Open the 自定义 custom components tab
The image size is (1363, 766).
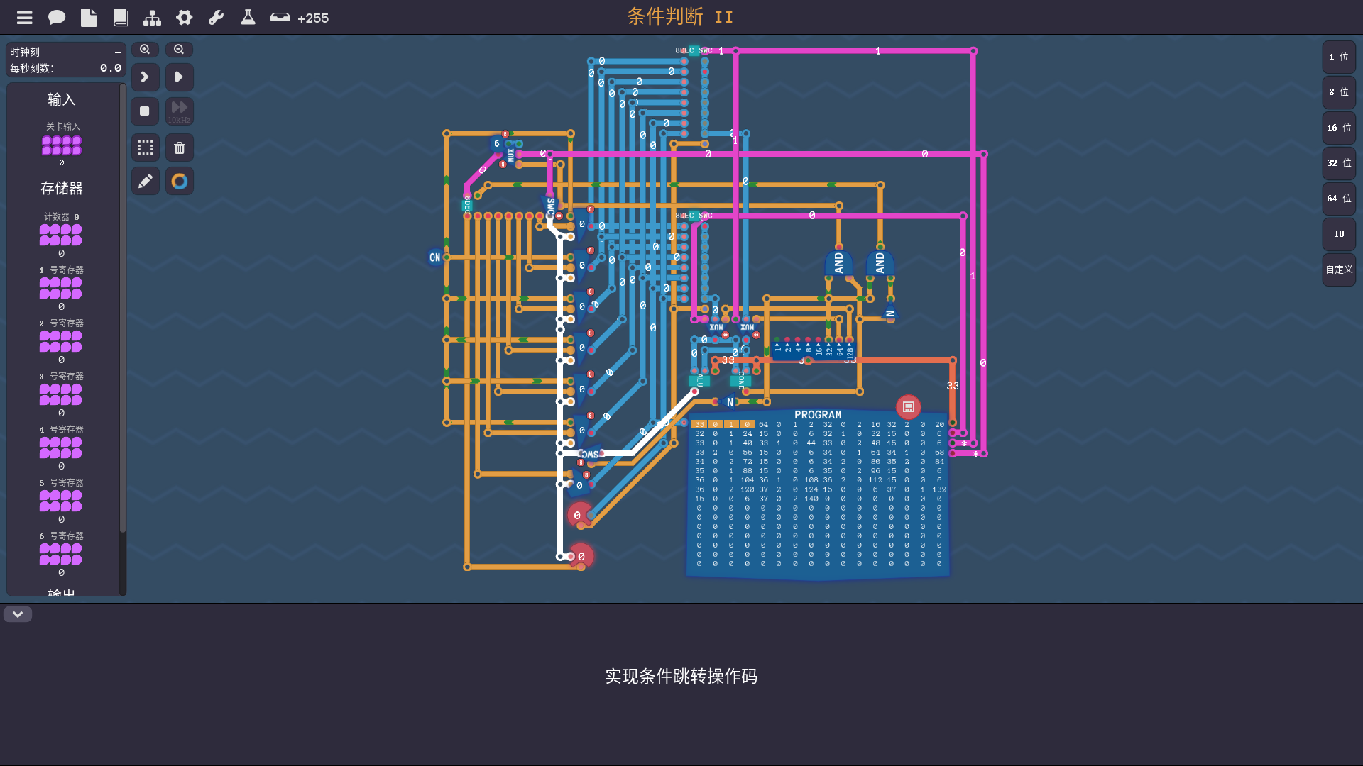[1339, 270]
